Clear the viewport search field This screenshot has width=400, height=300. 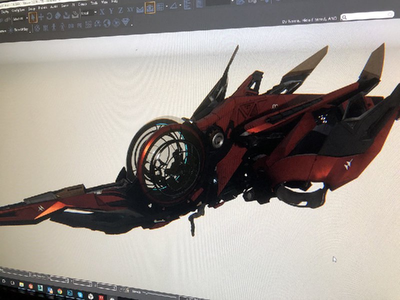pos(390,14)
